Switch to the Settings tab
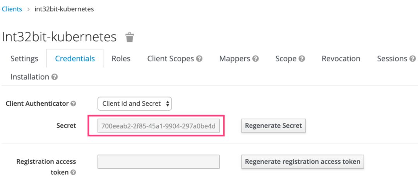Image resolution: width=418 pixels, height=183 pixels. (24, 59)
